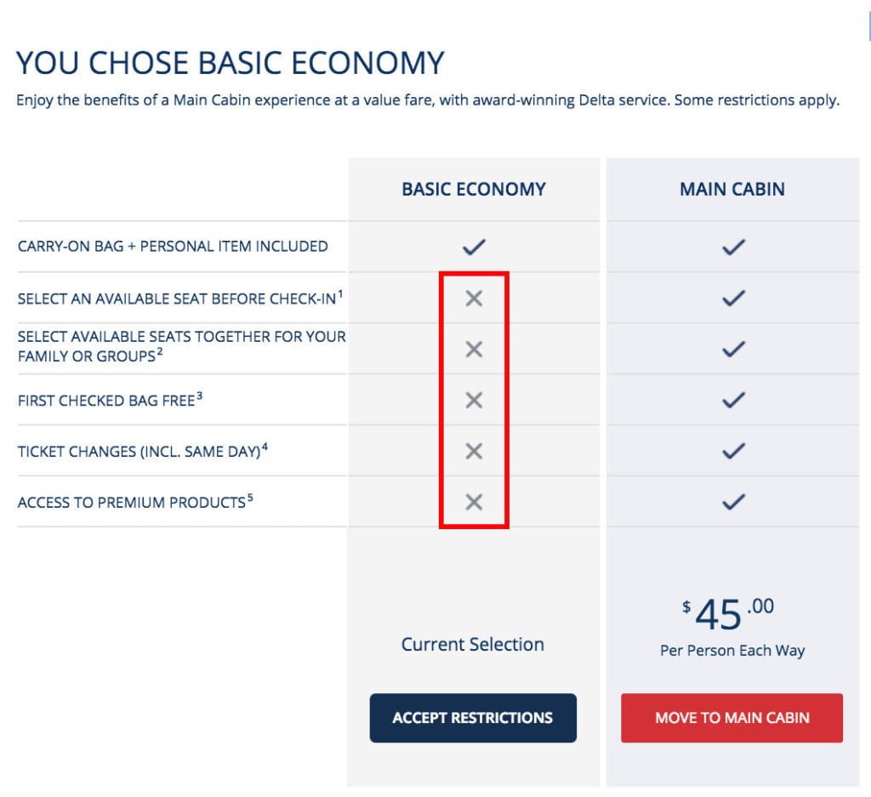This screenshot has width=871, height=797.
Task: Click Main Cabin ticket changes checkmark
Action: click(x=733, y=451)
